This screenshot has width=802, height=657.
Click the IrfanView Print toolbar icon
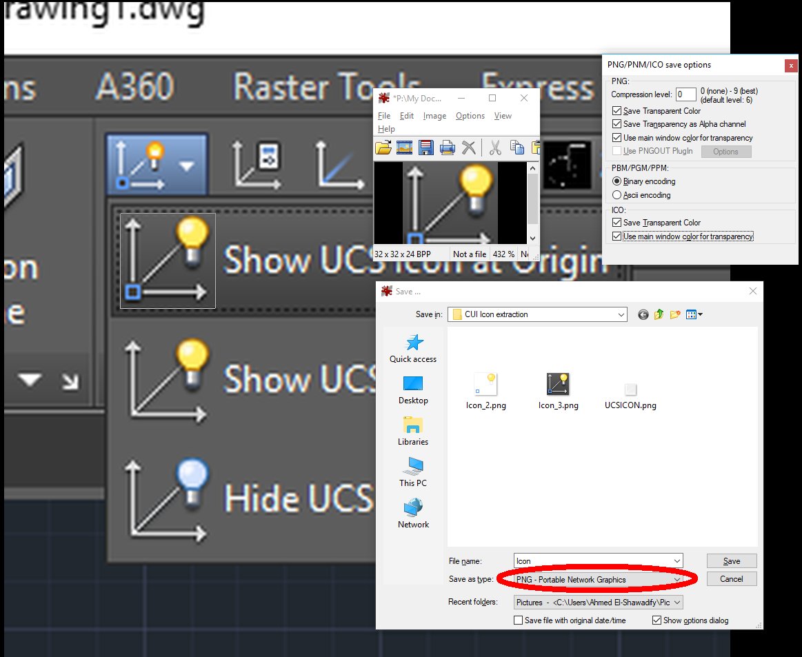(x=447, y=147)
